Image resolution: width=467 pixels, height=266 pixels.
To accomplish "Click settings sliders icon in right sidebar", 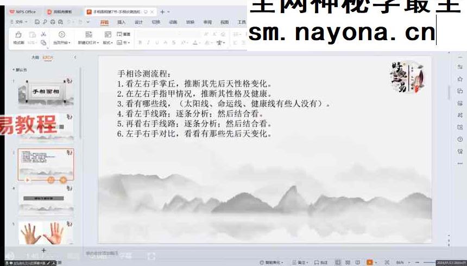I will pyautogui.click(x=460, y=67).
